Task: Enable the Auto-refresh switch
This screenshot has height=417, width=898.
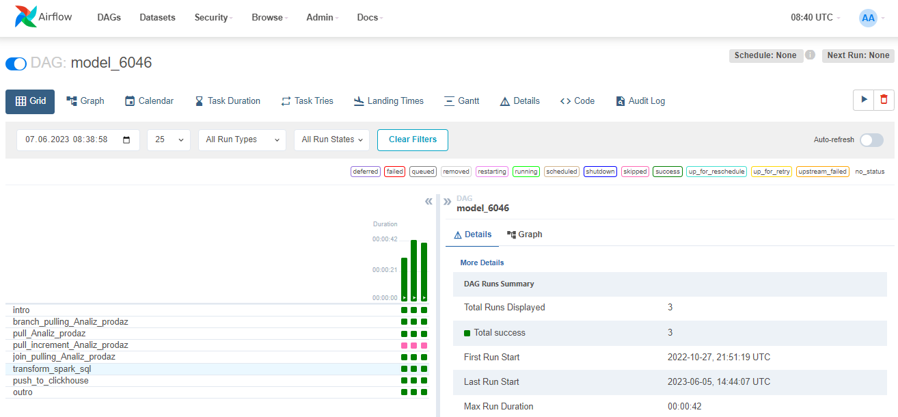Action: pyautogui.click(x=871, y=139)
